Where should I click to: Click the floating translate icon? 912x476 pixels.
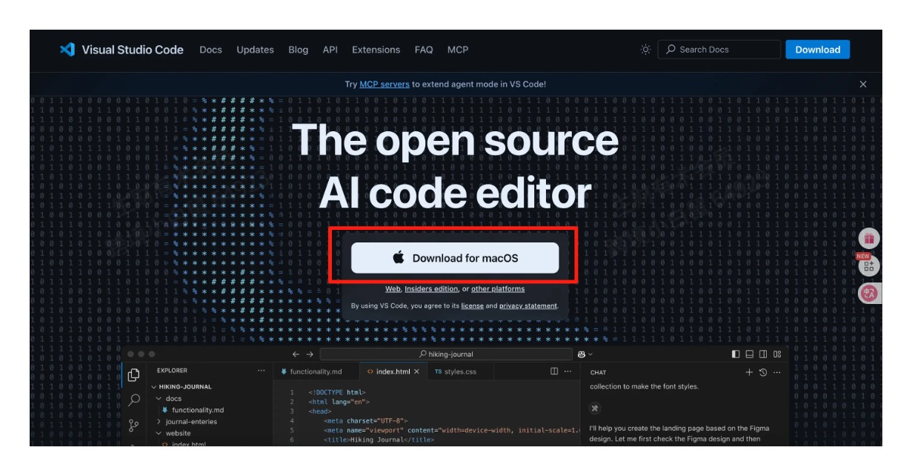(869, 294)
